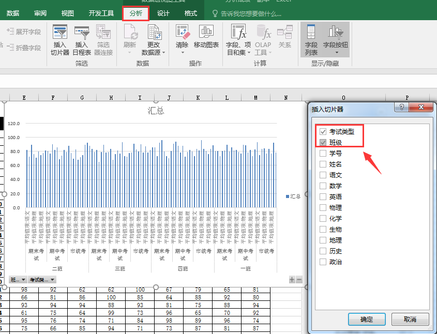This screenshot has height=334, width=437.
Task: Select the 分析 (Analyze) ribbon tab
Action: [135, 13]
